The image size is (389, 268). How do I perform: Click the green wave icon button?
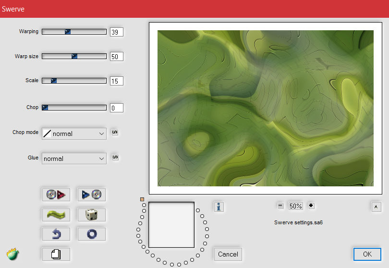point(56,215)
